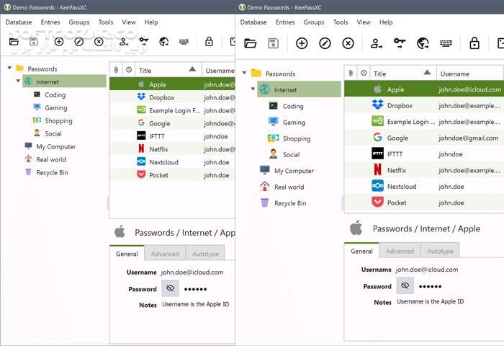Screen dimensions: 504x346
Task: Click Auto-Type keyboard icon in right window
Action: coord(446,43)
